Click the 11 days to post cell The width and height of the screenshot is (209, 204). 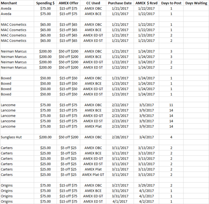[x=171, y=105]
